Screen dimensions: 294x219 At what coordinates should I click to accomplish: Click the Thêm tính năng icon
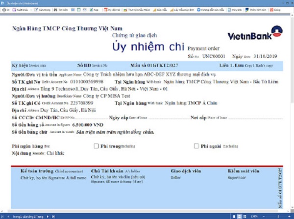tap(247, 10)
